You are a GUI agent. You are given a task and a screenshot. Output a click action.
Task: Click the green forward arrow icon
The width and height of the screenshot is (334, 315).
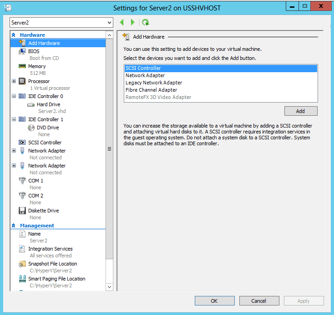coord(132,22)
